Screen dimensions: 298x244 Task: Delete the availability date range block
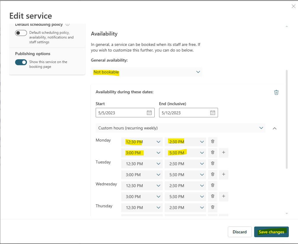click(x=276, y=92)
